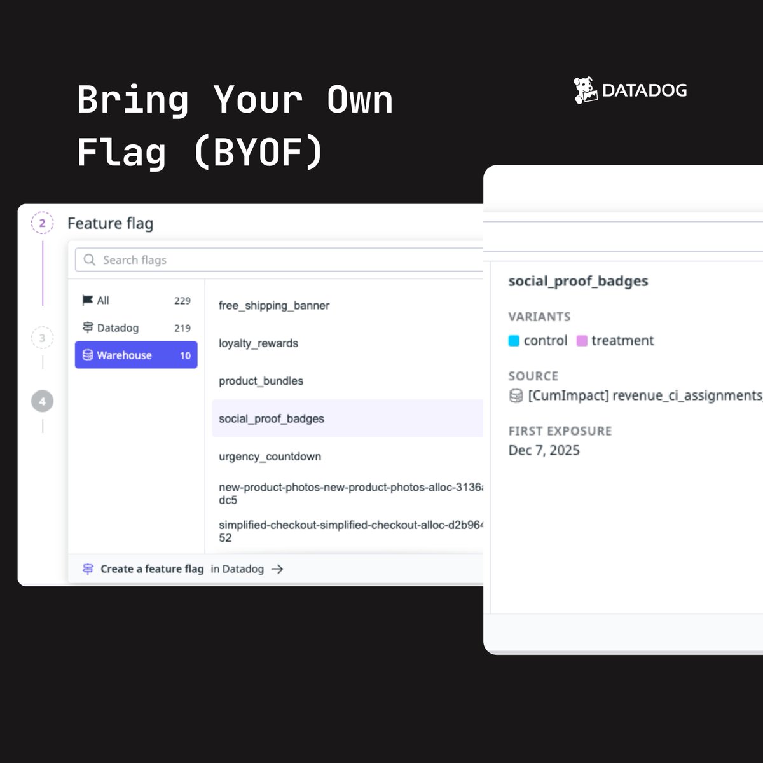Click the social_proof_badges detail heading

coord(578,281)
